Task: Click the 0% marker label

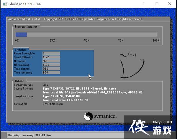Action: 17,40
